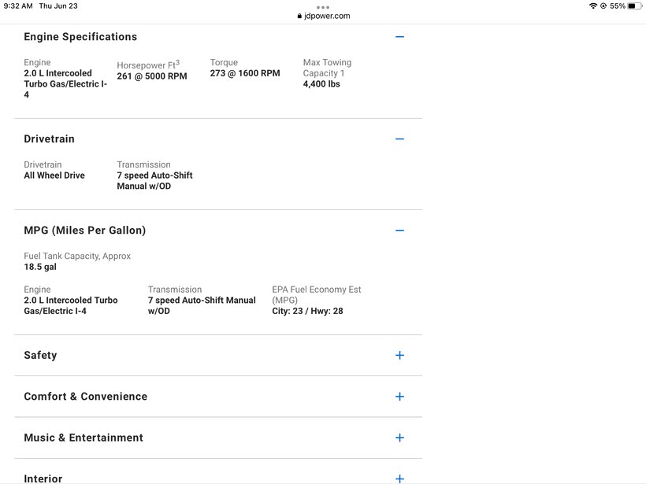
Task: Open Music & Entertainment heading
Action: (84, 438)
